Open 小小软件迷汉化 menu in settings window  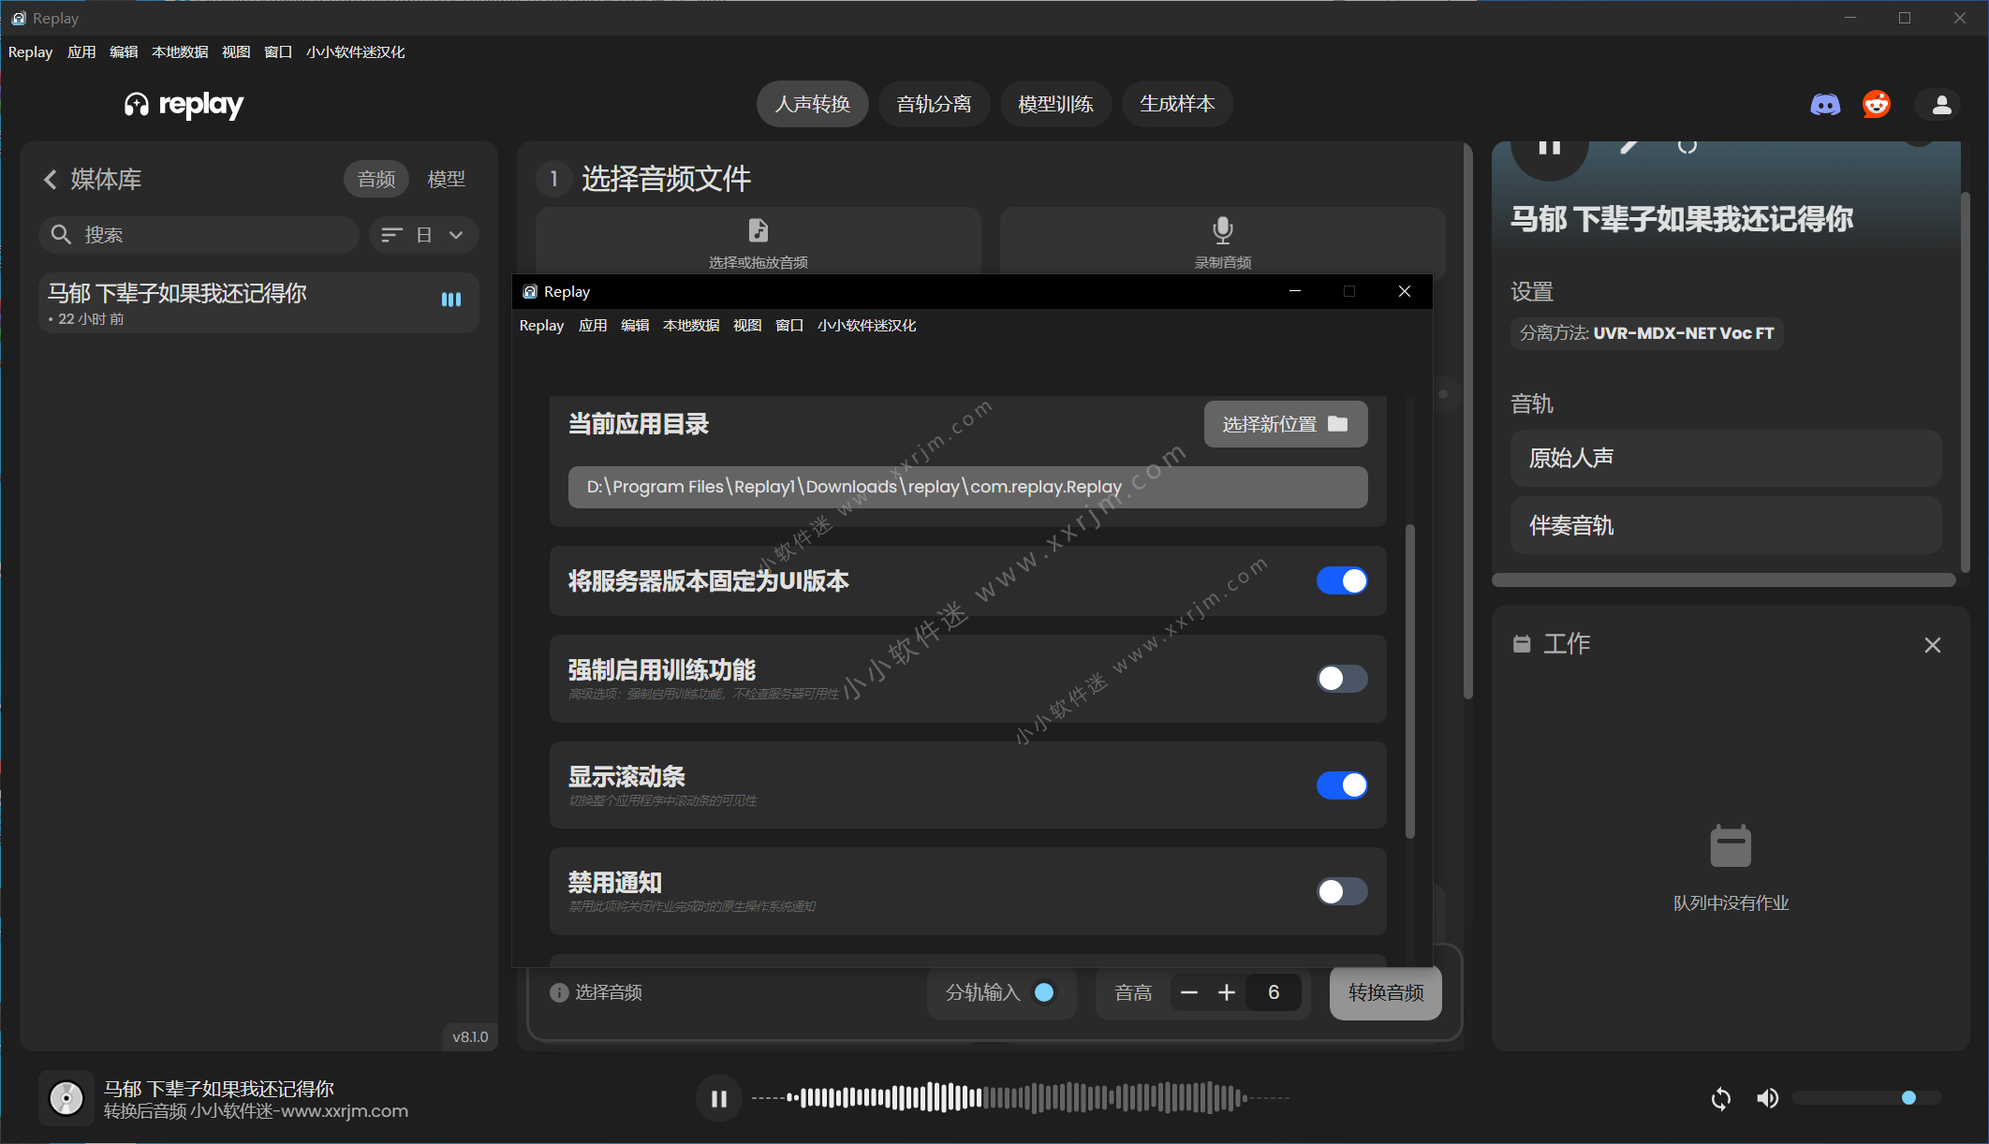pyautogui.click(x=866, y=326)
